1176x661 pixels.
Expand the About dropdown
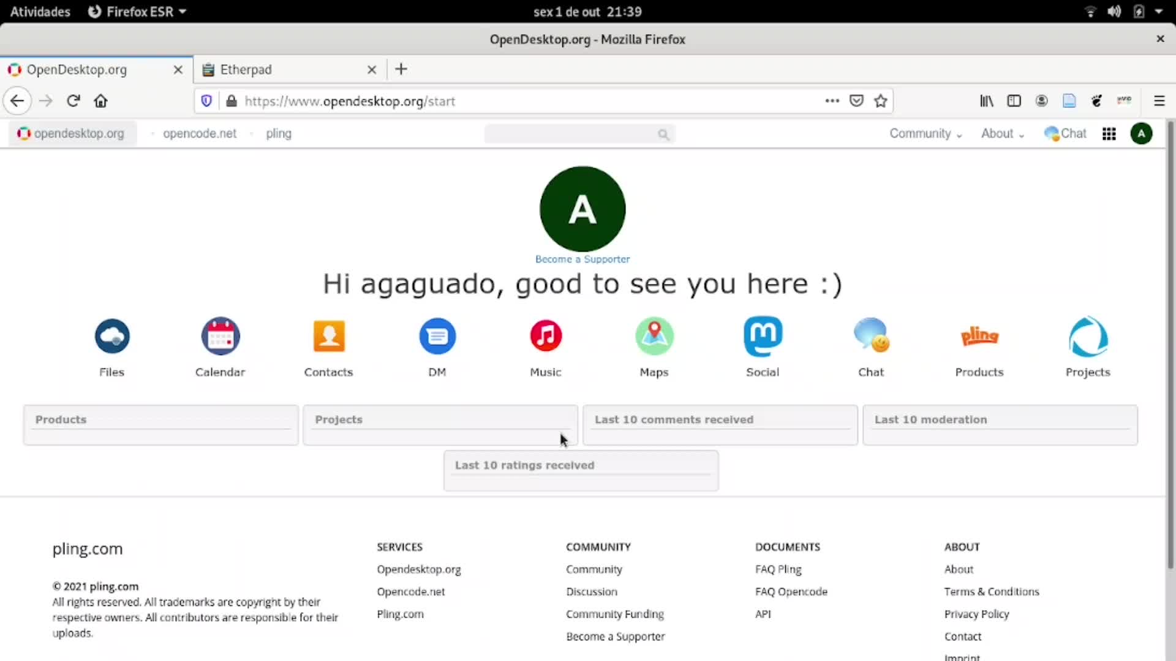click(x=1003, y=133)
